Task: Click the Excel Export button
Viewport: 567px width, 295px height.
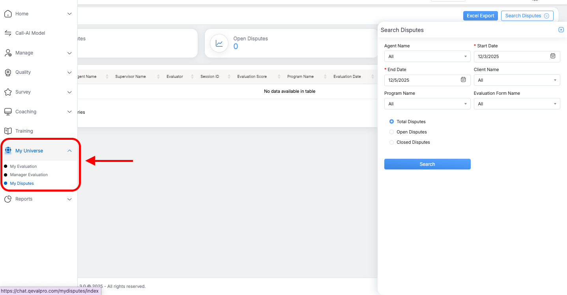Action: (480, 16)
